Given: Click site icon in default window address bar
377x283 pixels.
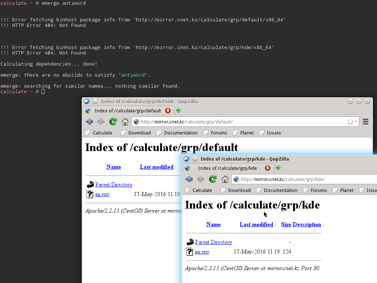Looking at the screenshot, I should 136,122.
